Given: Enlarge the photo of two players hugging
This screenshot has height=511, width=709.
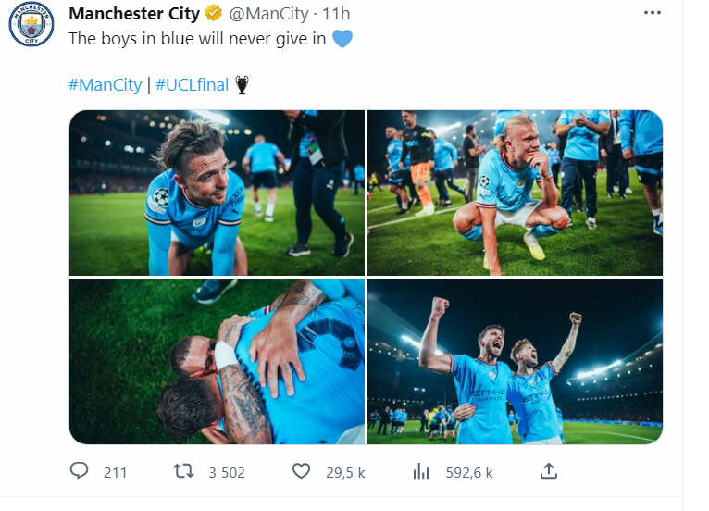Looking at the screenshot, I should click(217, 362).
